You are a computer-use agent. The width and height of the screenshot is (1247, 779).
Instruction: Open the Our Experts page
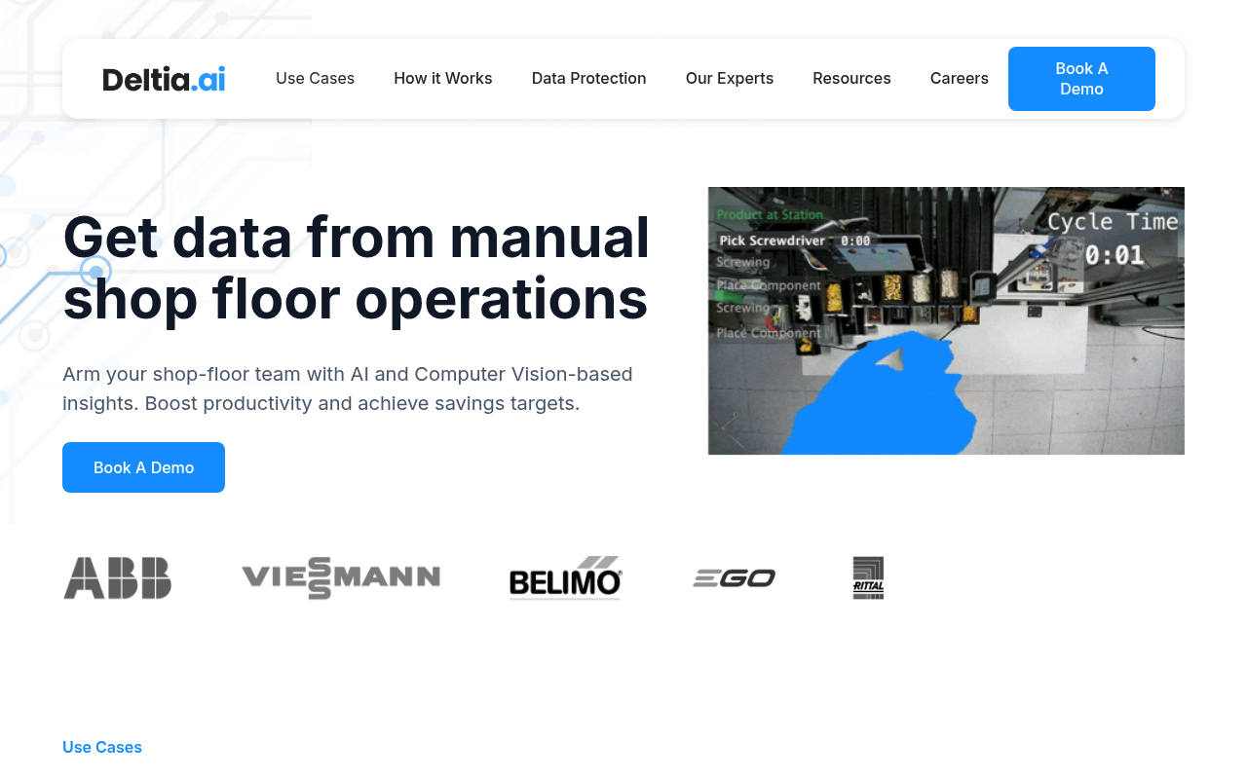point(729,78)
